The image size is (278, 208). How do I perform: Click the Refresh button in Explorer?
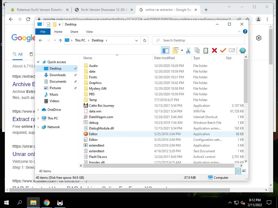click(x=145, y=41)
